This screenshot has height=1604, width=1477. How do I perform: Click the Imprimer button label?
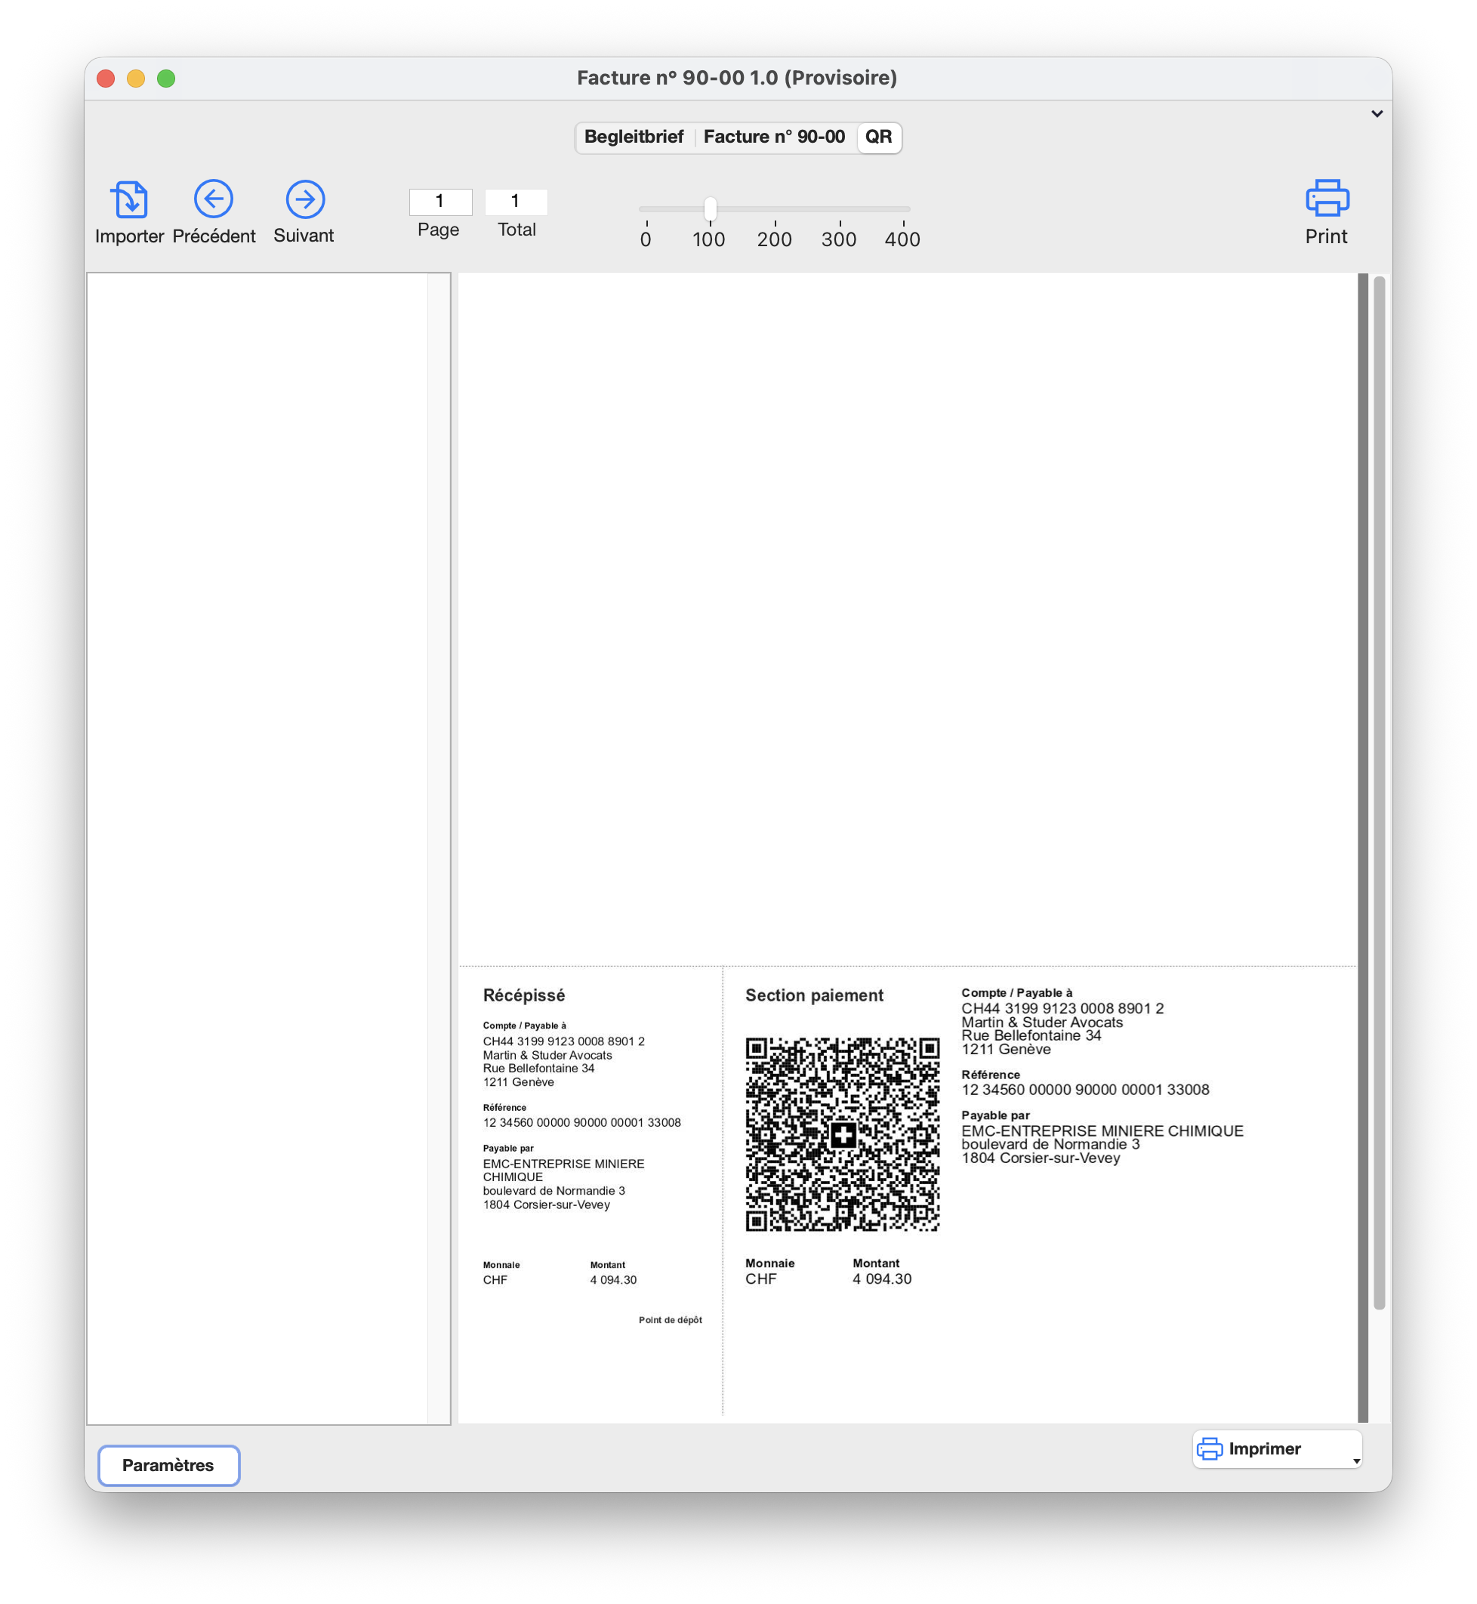coord(1264,1449)
